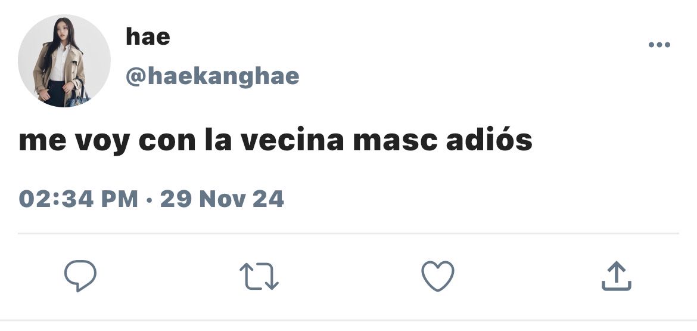Click the 02:34 PM timestamp
Screen dimensions: 697x331
click(78, 199)
